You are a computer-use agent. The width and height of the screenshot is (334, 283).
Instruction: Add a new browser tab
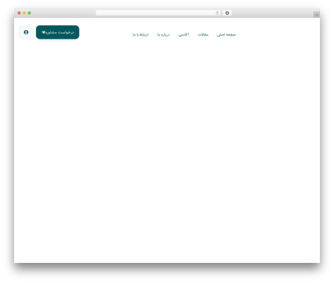point(317,15)
